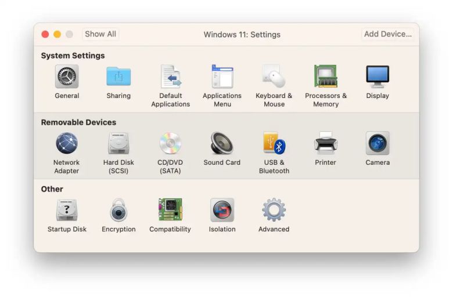
Task: Select the Network Adapter device
Action: pos(67,143)
